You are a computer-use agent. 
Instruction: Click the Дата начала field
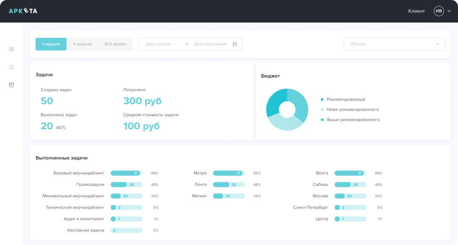click(159, 44)
